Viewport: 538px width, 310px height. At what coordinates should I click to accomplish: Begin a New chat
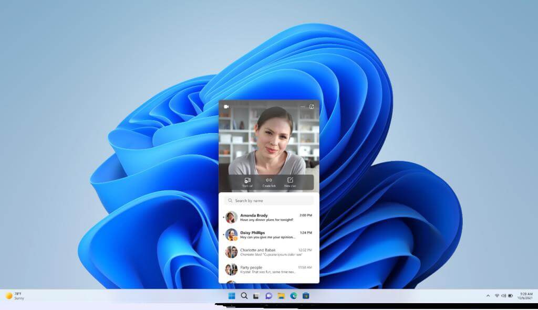[290, 182]
